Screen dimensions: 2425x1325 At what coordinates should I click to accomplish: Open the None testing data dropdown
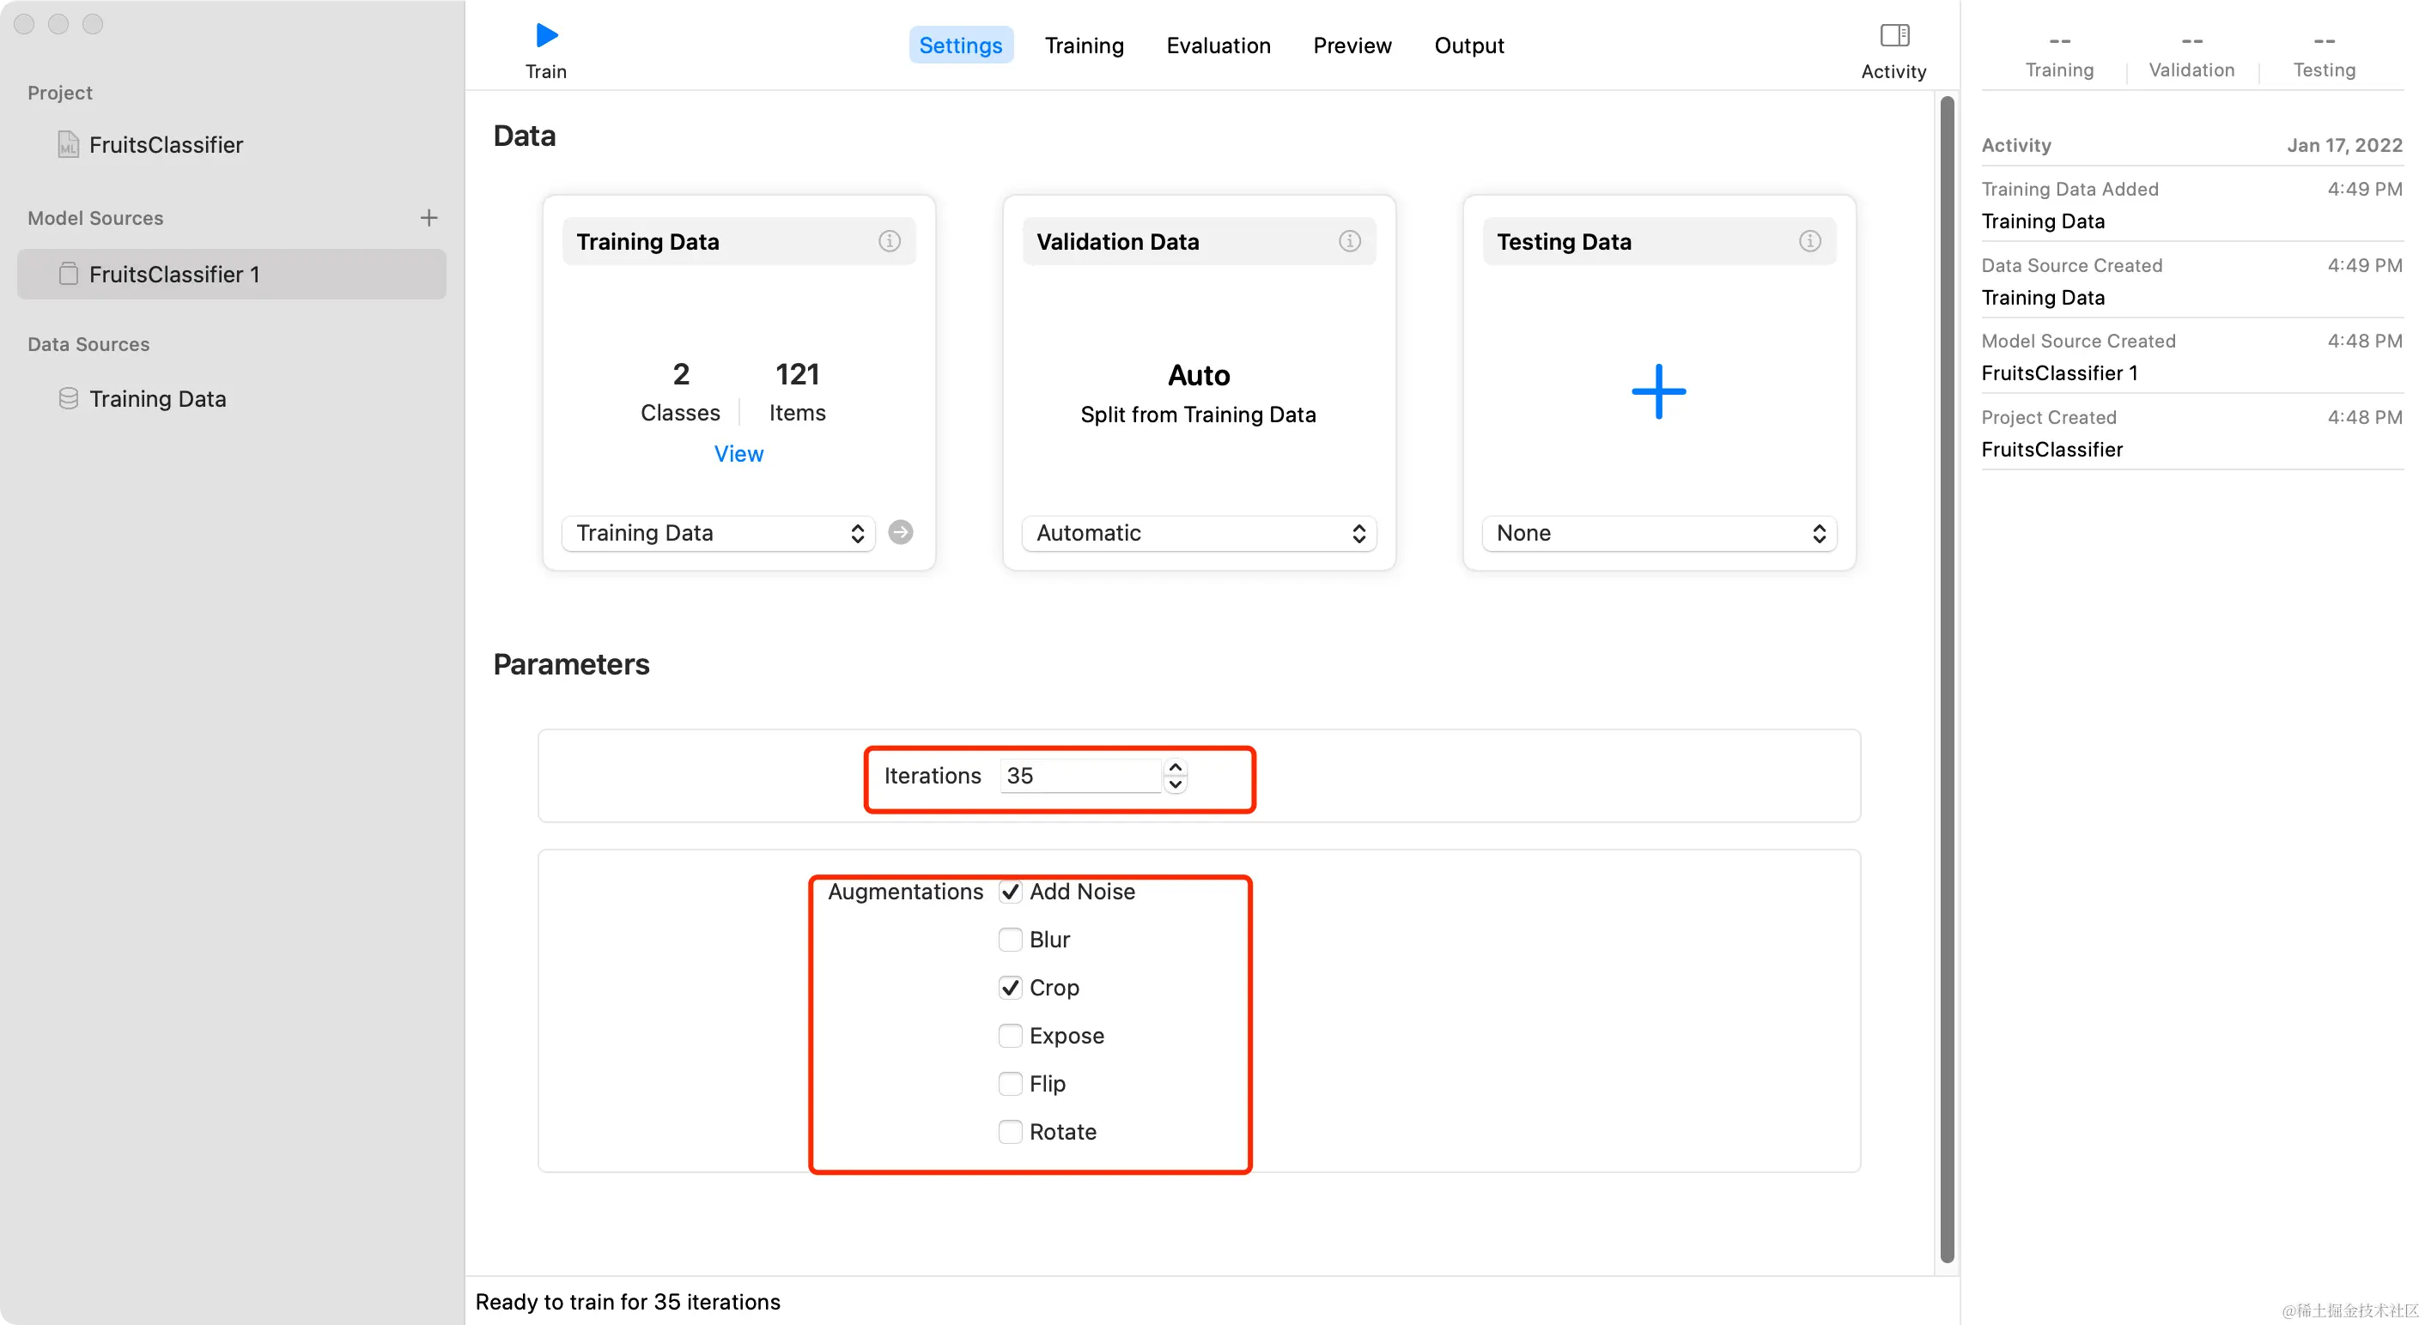tap(1659, 534)
